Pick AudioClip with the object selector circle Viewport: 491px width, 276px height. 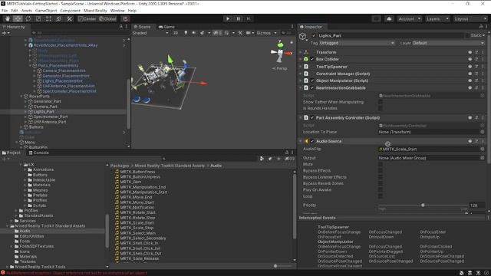483,149
